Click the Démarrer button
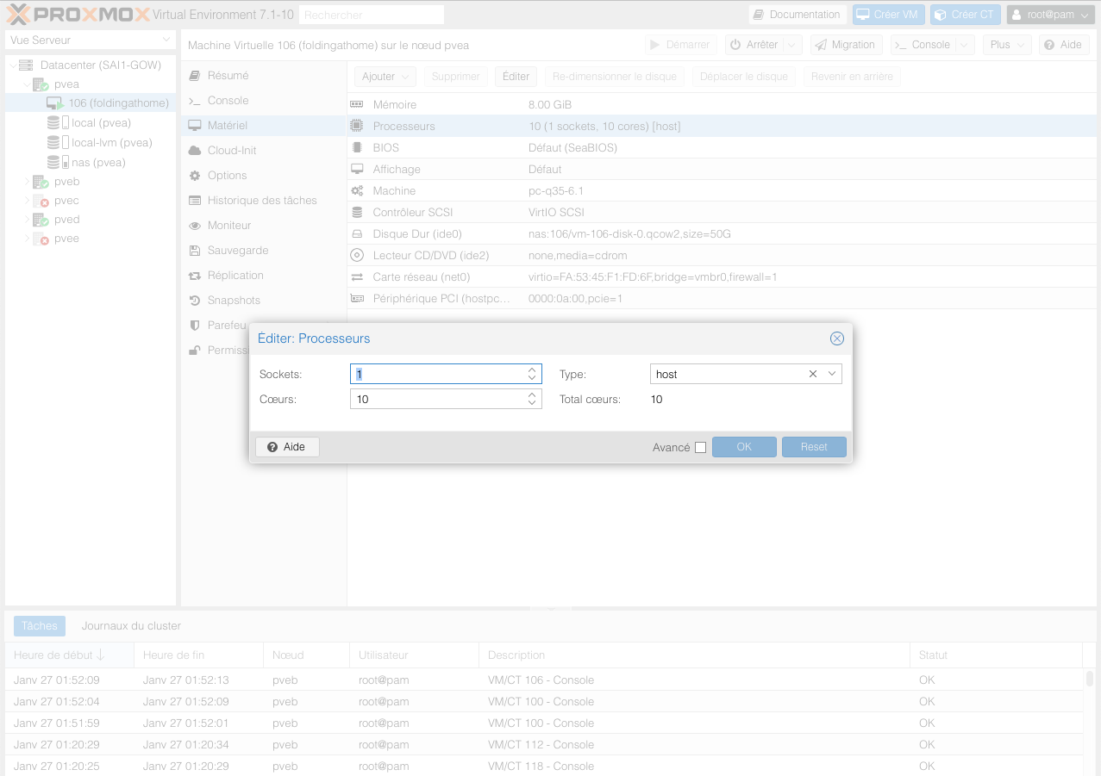 point(681,45)
